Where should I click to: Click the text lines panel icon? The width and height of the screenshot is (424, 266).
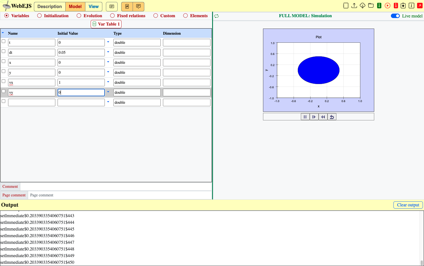[x=112, y=6]
